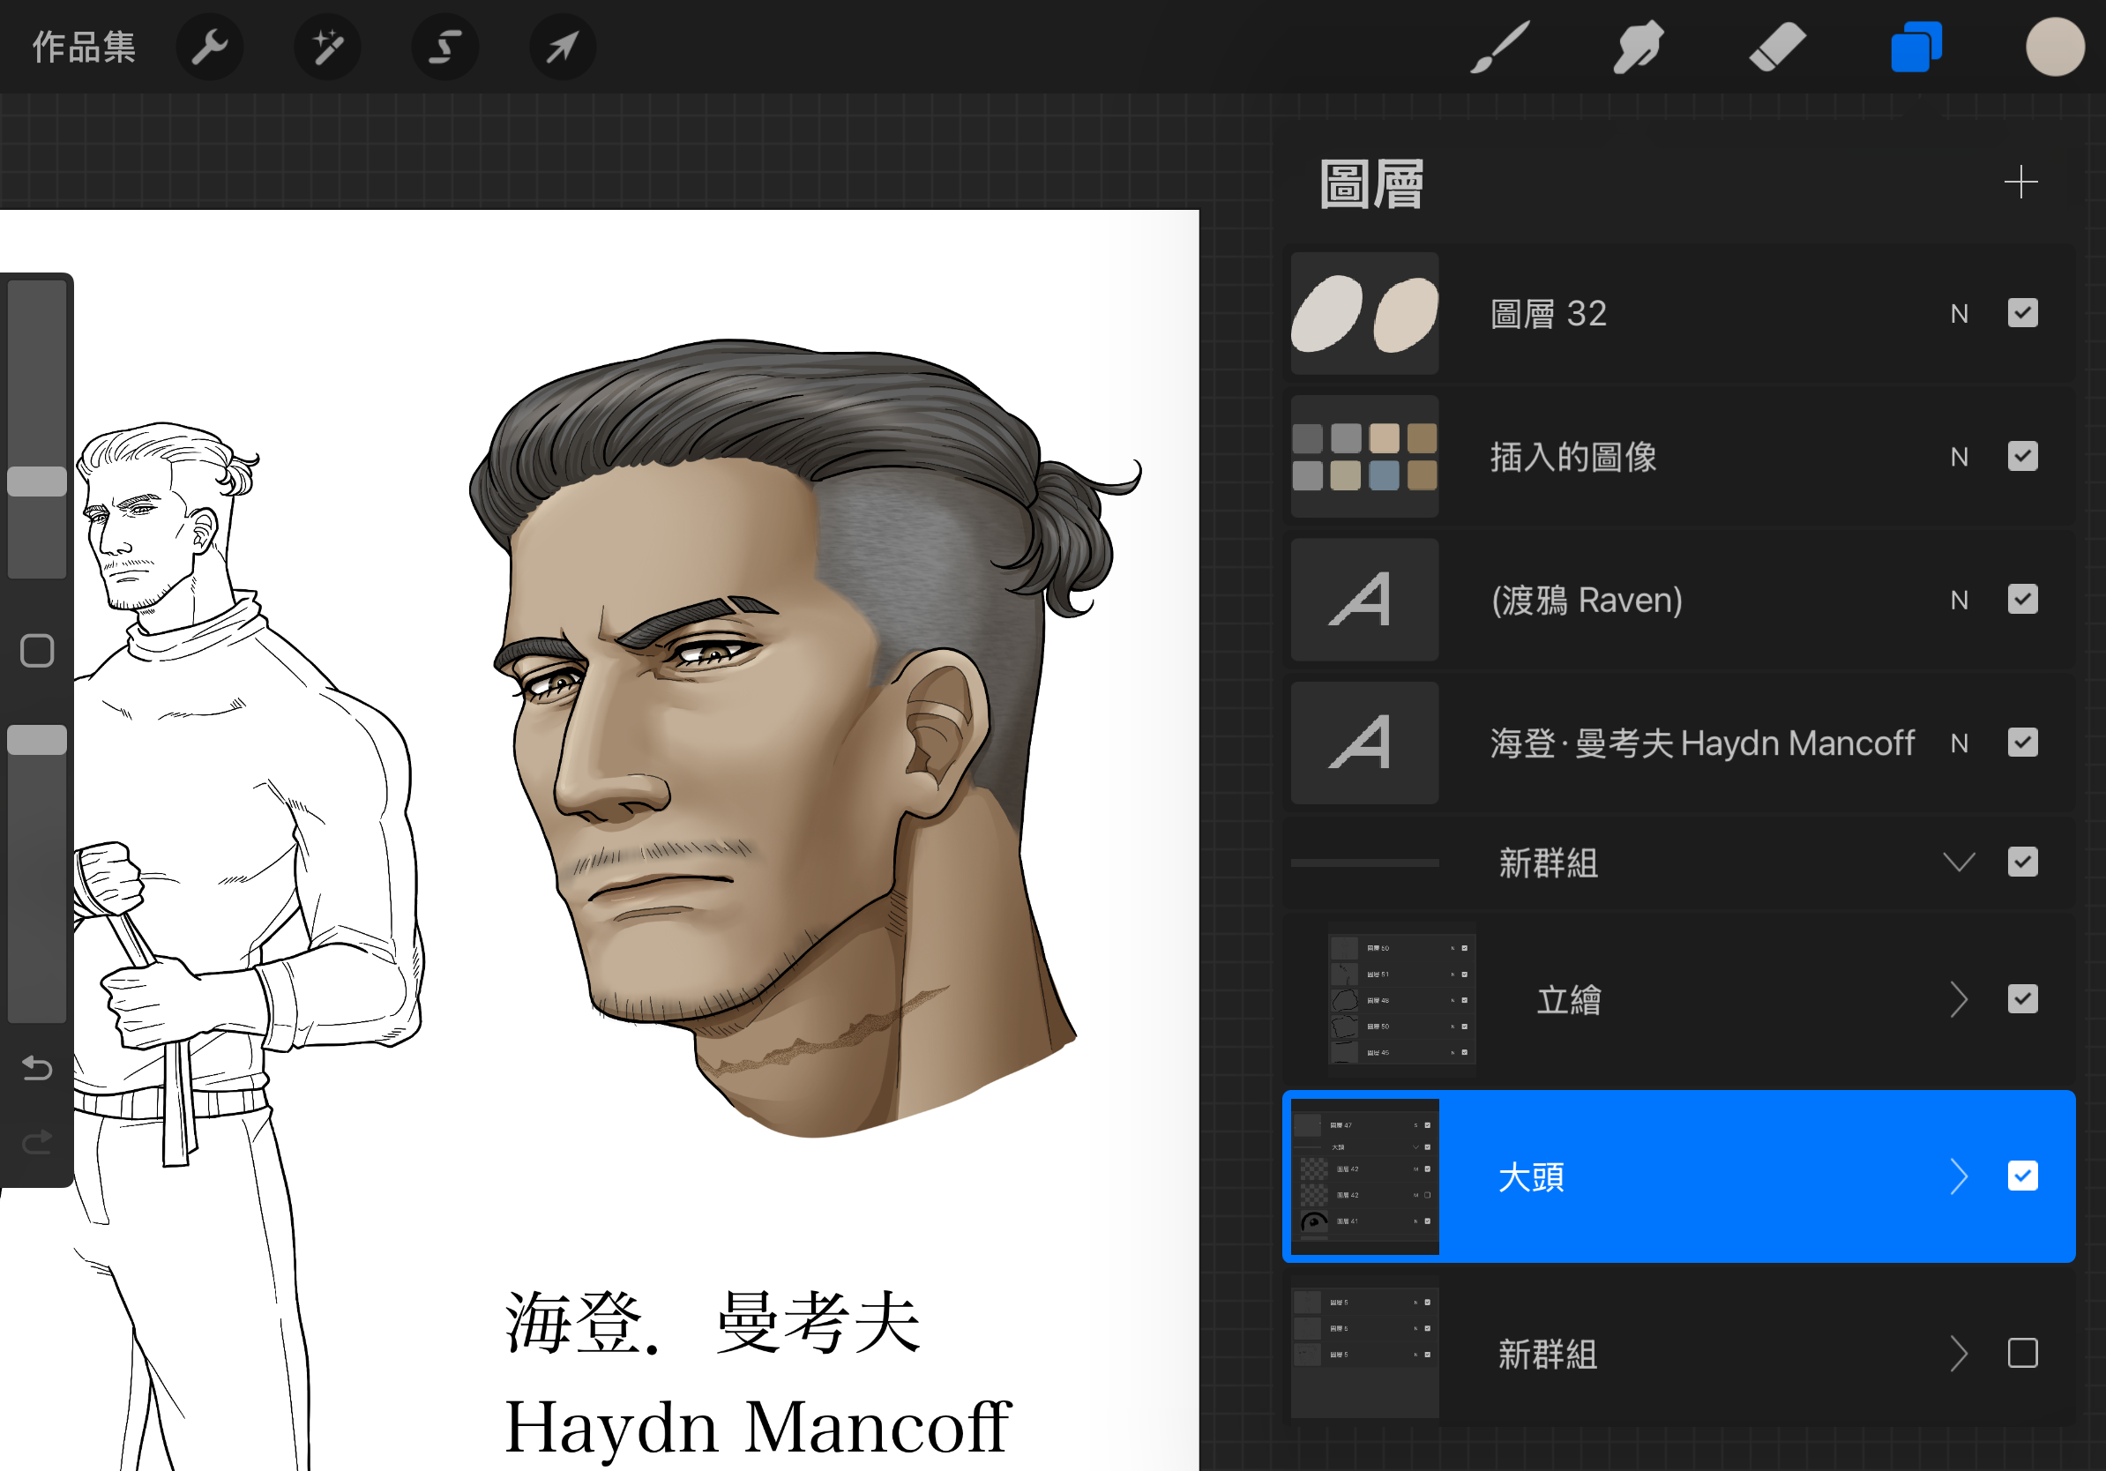
Task: Return to the 作品集 gallery
Action: [84, 46]
